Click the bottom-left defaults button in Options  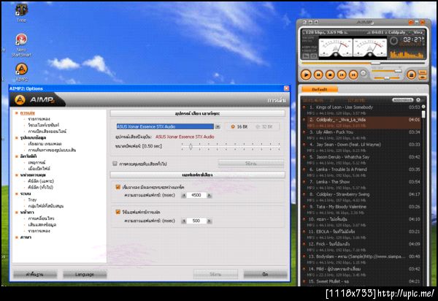tap(35, 275)
